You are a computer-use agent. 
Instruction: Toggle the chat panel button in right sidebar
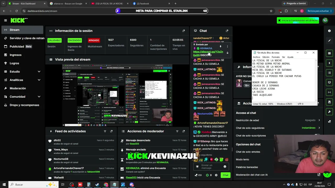point(330,82)
